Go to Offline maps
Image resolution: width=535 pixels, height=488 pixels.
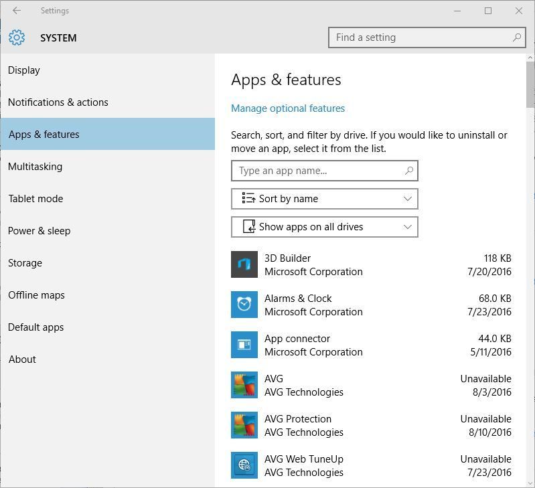[x=108, y=295]
